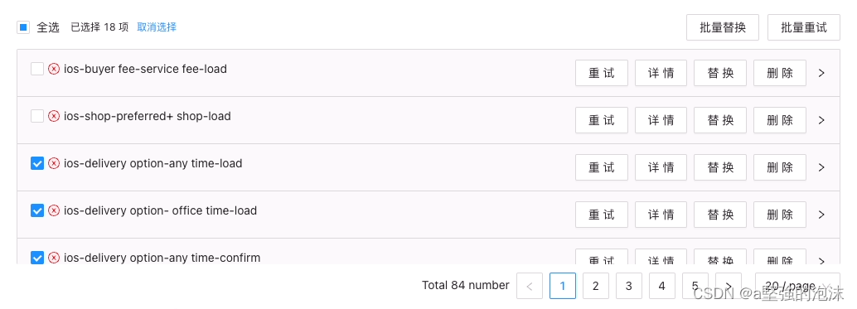Viewport: 857px width, 309px height.
Task: Select page 2 in pagination
Action: tap(596, 286)
